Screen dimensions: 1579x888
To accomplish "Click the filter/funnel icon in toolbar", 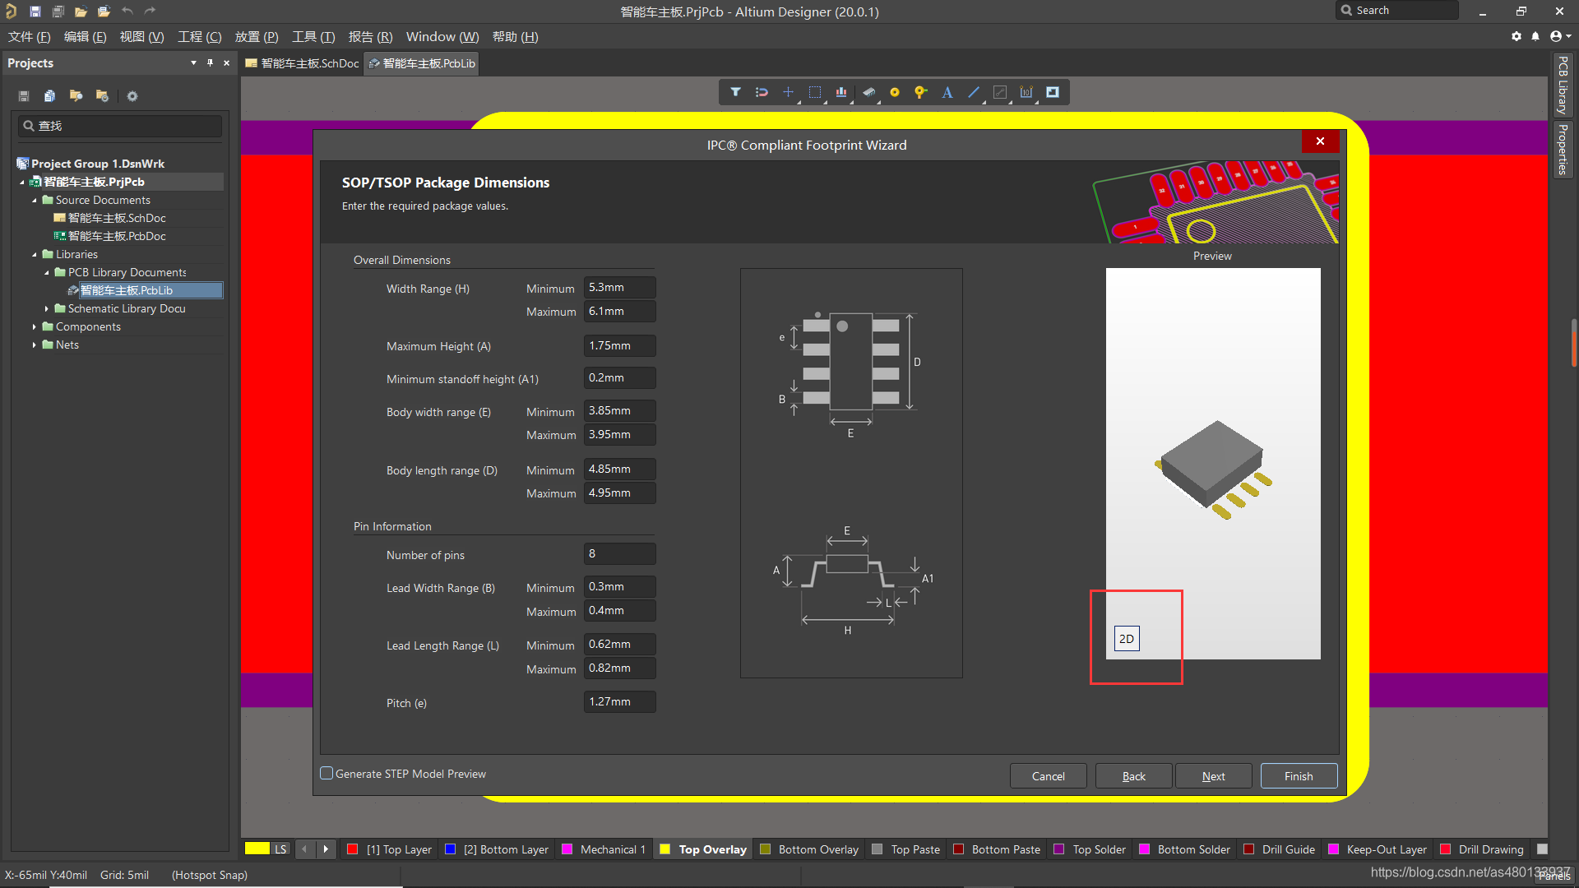I will coord(735,91).
